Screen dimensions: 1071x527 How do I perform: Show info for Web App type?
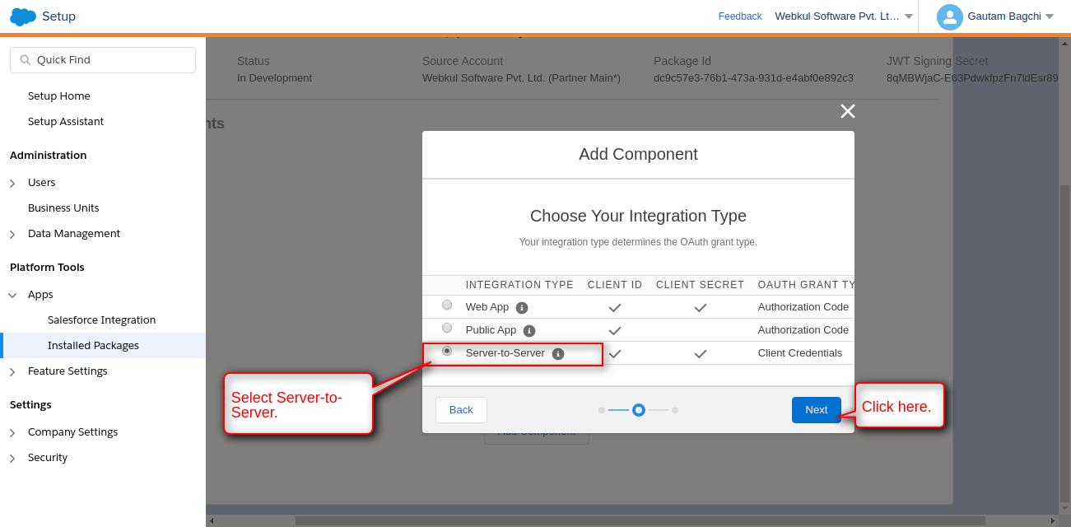pos(522,307)
